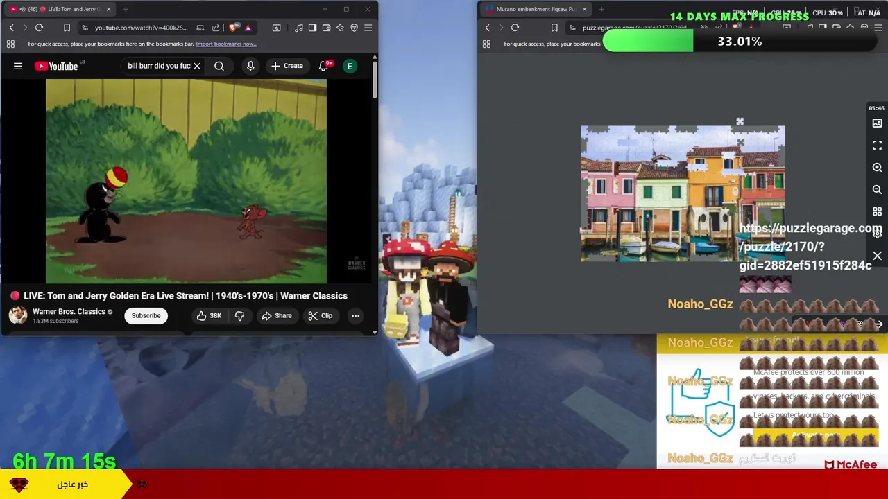Close the puzzle toolbar with X icon
Image resolution: width=888 pixels, height=499 pixels.
point(877,256)
